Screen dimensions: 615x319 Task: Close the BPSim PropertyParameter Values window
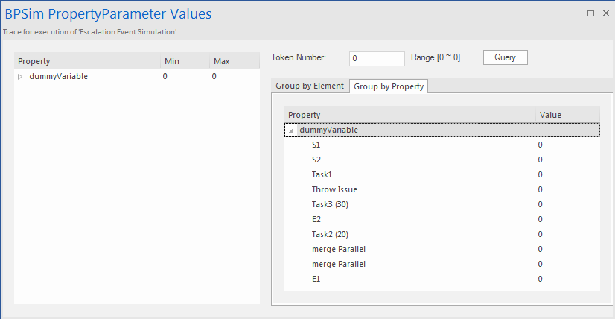(x=605, y=13)
